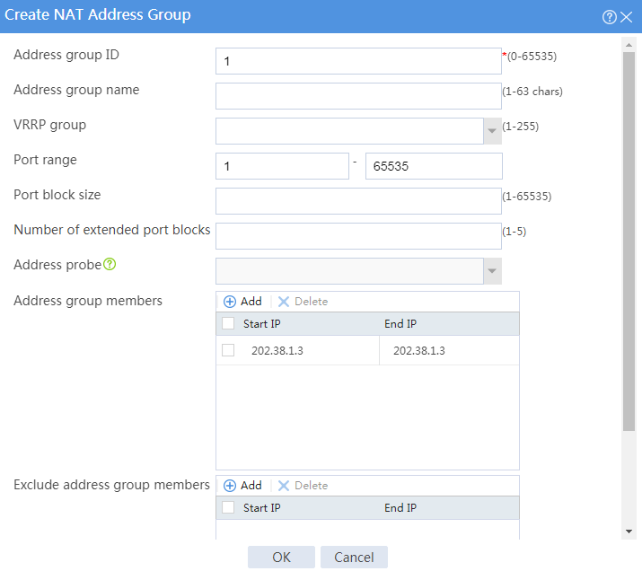Click the Address probe help icon

[110, 265]
